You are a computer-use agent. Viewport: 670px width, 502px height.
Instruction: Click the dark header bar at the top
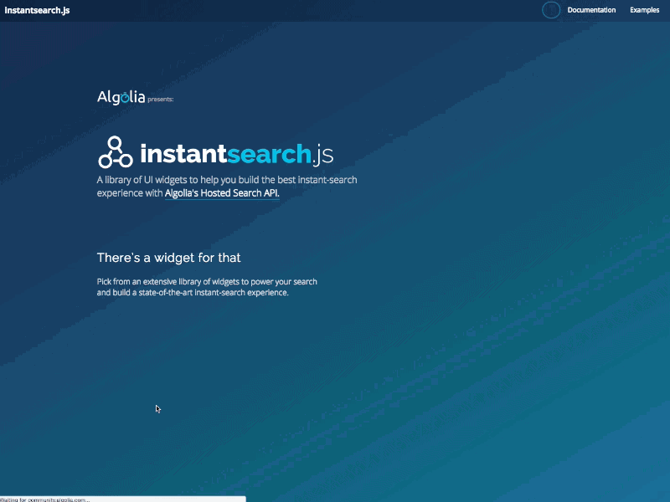click(335, 10)
